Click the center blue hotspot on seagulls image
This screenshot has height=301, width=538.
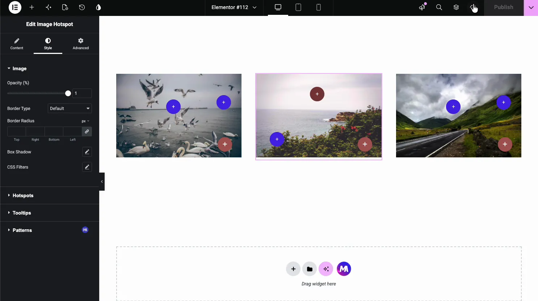click(x=173, y=107)
